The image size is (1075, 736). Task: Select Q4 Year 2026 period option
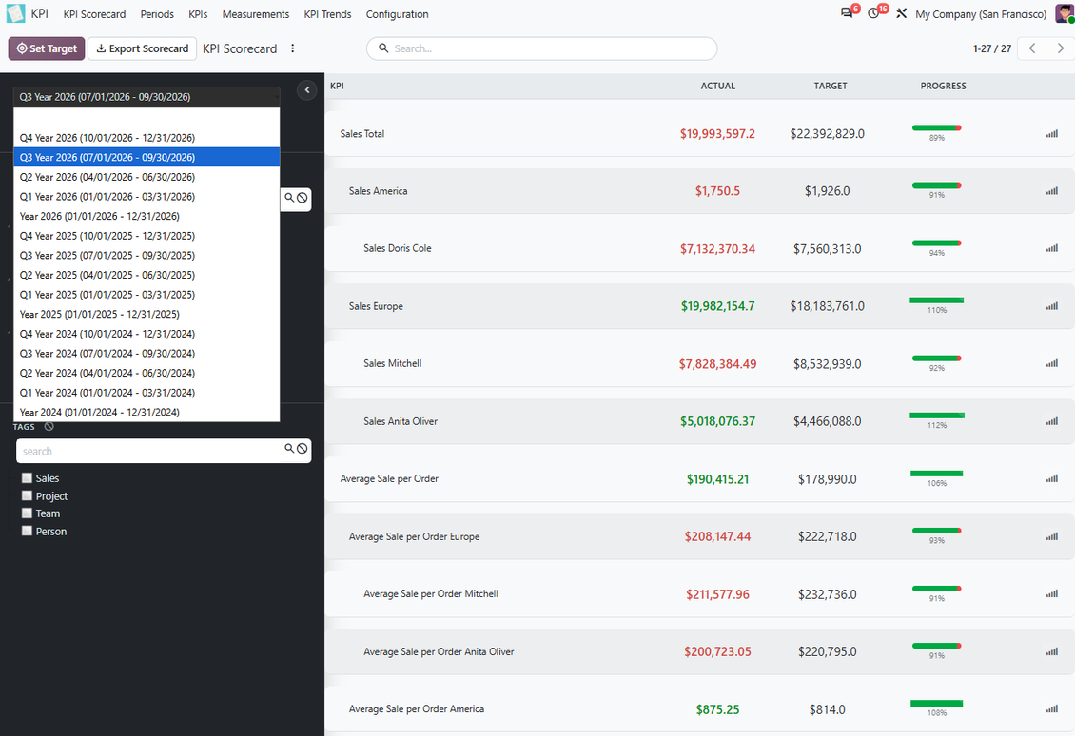(147, 138)
